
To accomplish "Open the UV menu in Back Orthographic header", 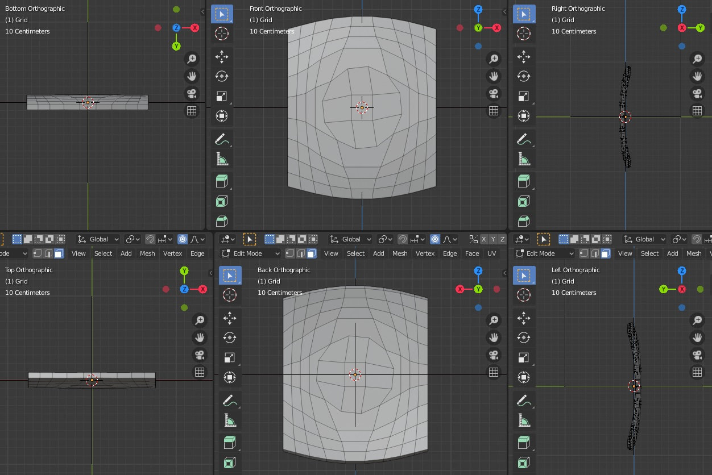I will pos(491,253).
